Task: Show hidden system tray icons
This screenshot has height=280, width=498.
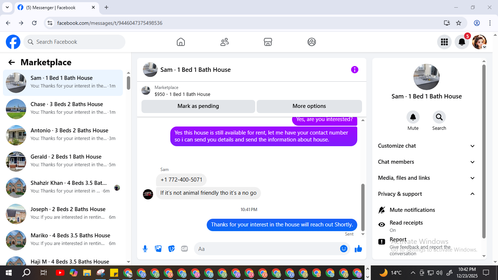Action: (413, 273)
